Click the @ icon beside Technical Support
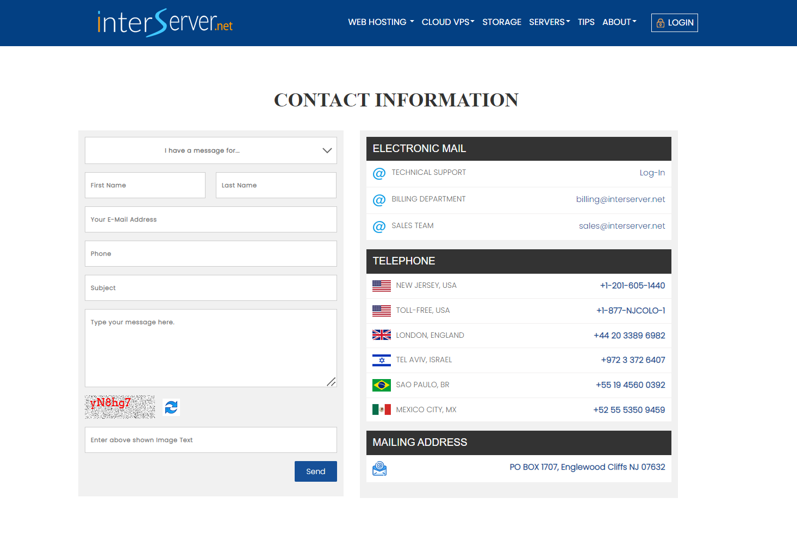The height and width of the screenshot is (542, 797). pos(379,174)
